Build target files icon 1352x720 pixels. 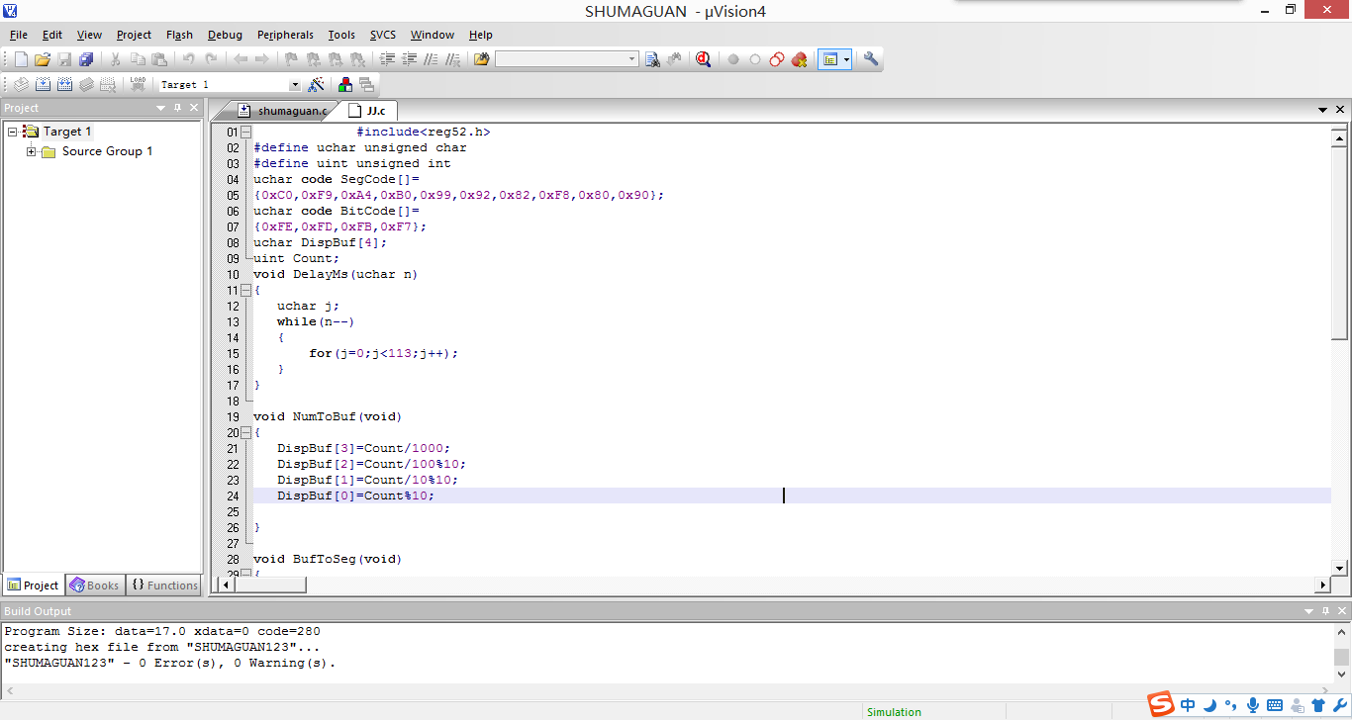point(43,85)
